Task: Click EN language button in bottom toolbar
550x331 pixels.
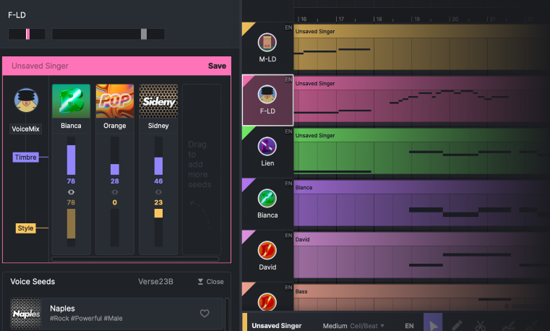Action: (x=409, y=326)
